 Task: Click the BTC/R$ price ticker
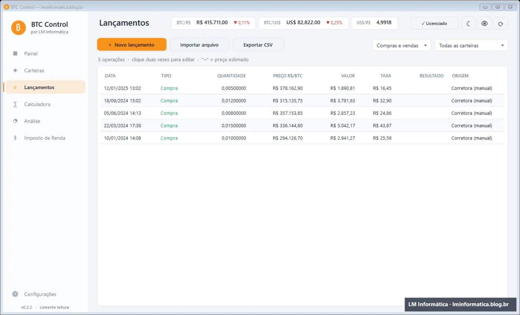(214, 23)
